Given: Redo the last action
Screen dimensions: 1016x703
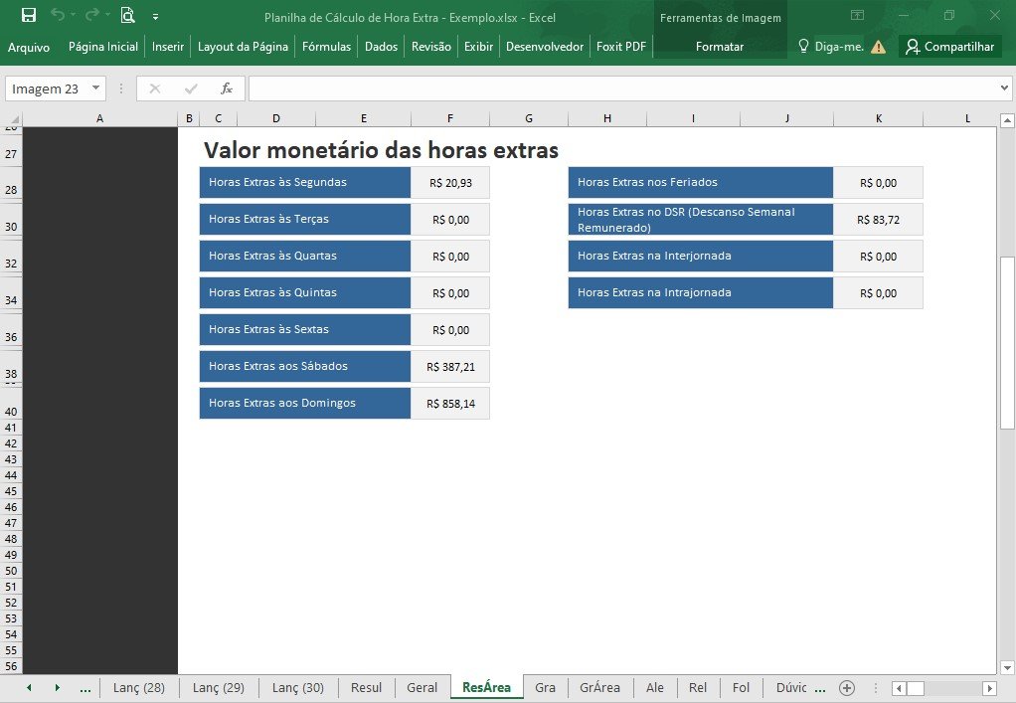Looking at the screenshot, I should point(92,14).
